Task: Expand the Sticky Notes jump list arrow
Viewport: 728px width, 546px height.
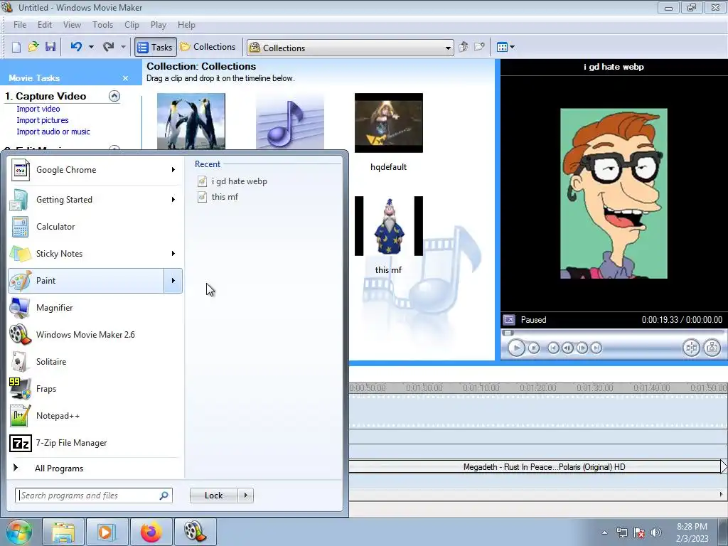Action: coord(173,254)
